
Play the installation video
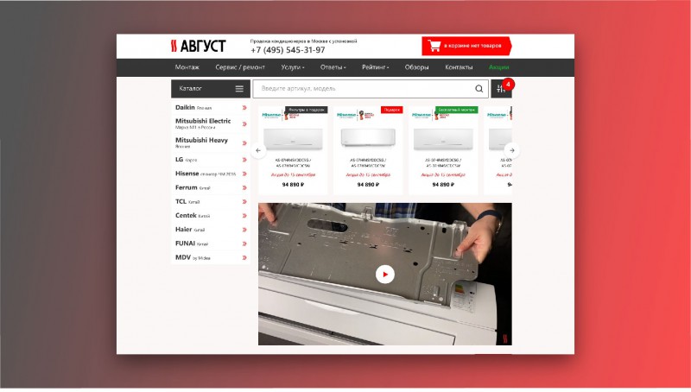384,274
